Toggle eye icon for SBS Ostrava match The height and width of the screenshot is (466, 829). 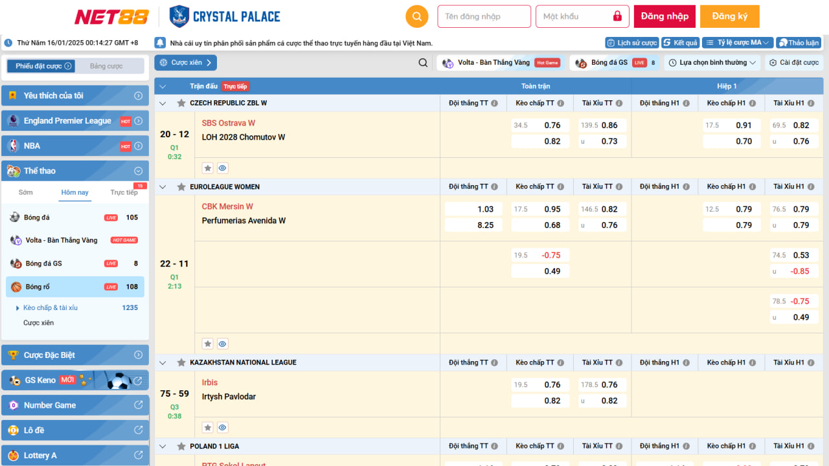pyautogui.click(x=222, y=168)
